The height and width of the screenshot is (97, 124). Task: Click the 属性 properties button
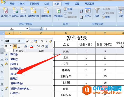tap(68, 13)
